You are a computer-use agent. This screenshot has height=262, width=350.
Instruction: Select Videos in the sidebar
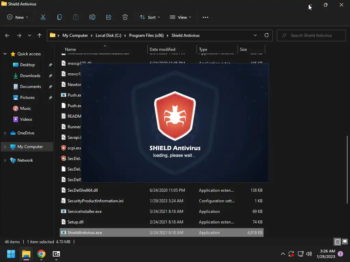pos(26,119)
